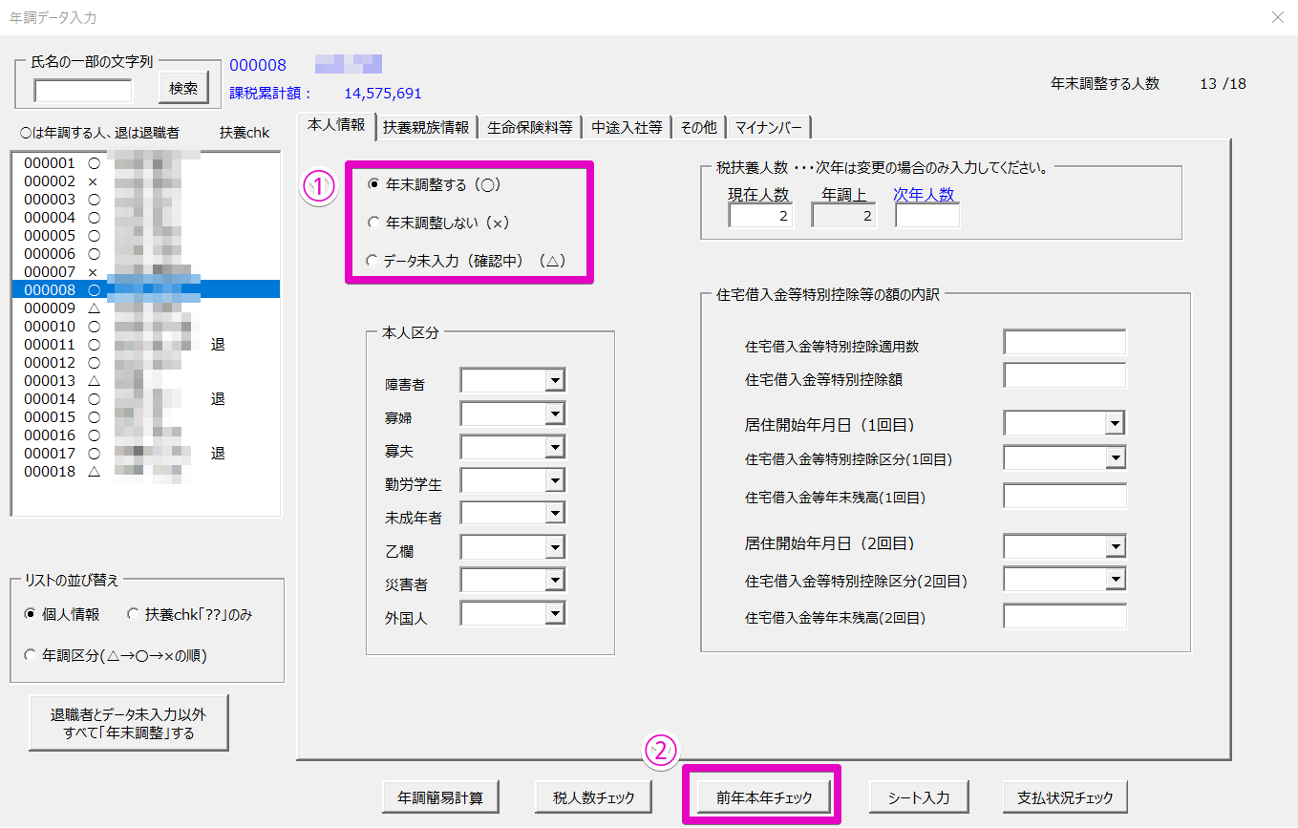Open the 災害者 dropdown

tap(555, 581)
